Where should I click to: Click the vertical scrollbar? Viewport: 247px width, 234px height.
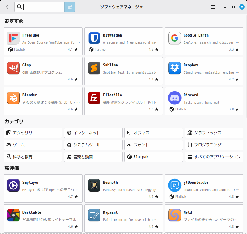click(x=246, y=66)
